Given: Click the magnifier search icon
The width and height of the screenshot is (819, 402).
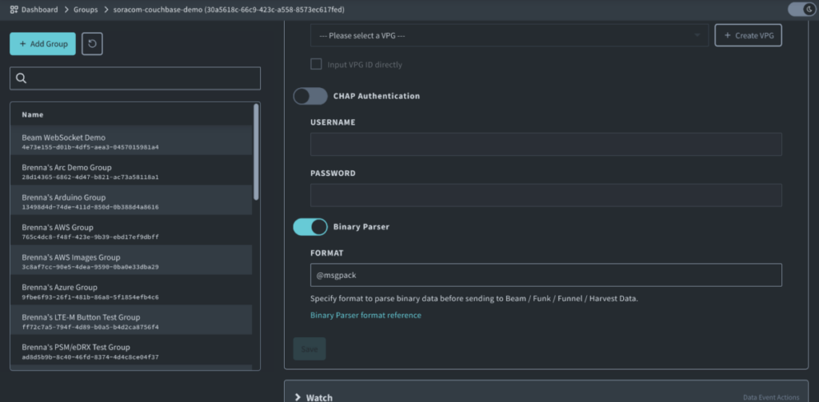Looking at the screenshot, I should click(x=22, y=78).
